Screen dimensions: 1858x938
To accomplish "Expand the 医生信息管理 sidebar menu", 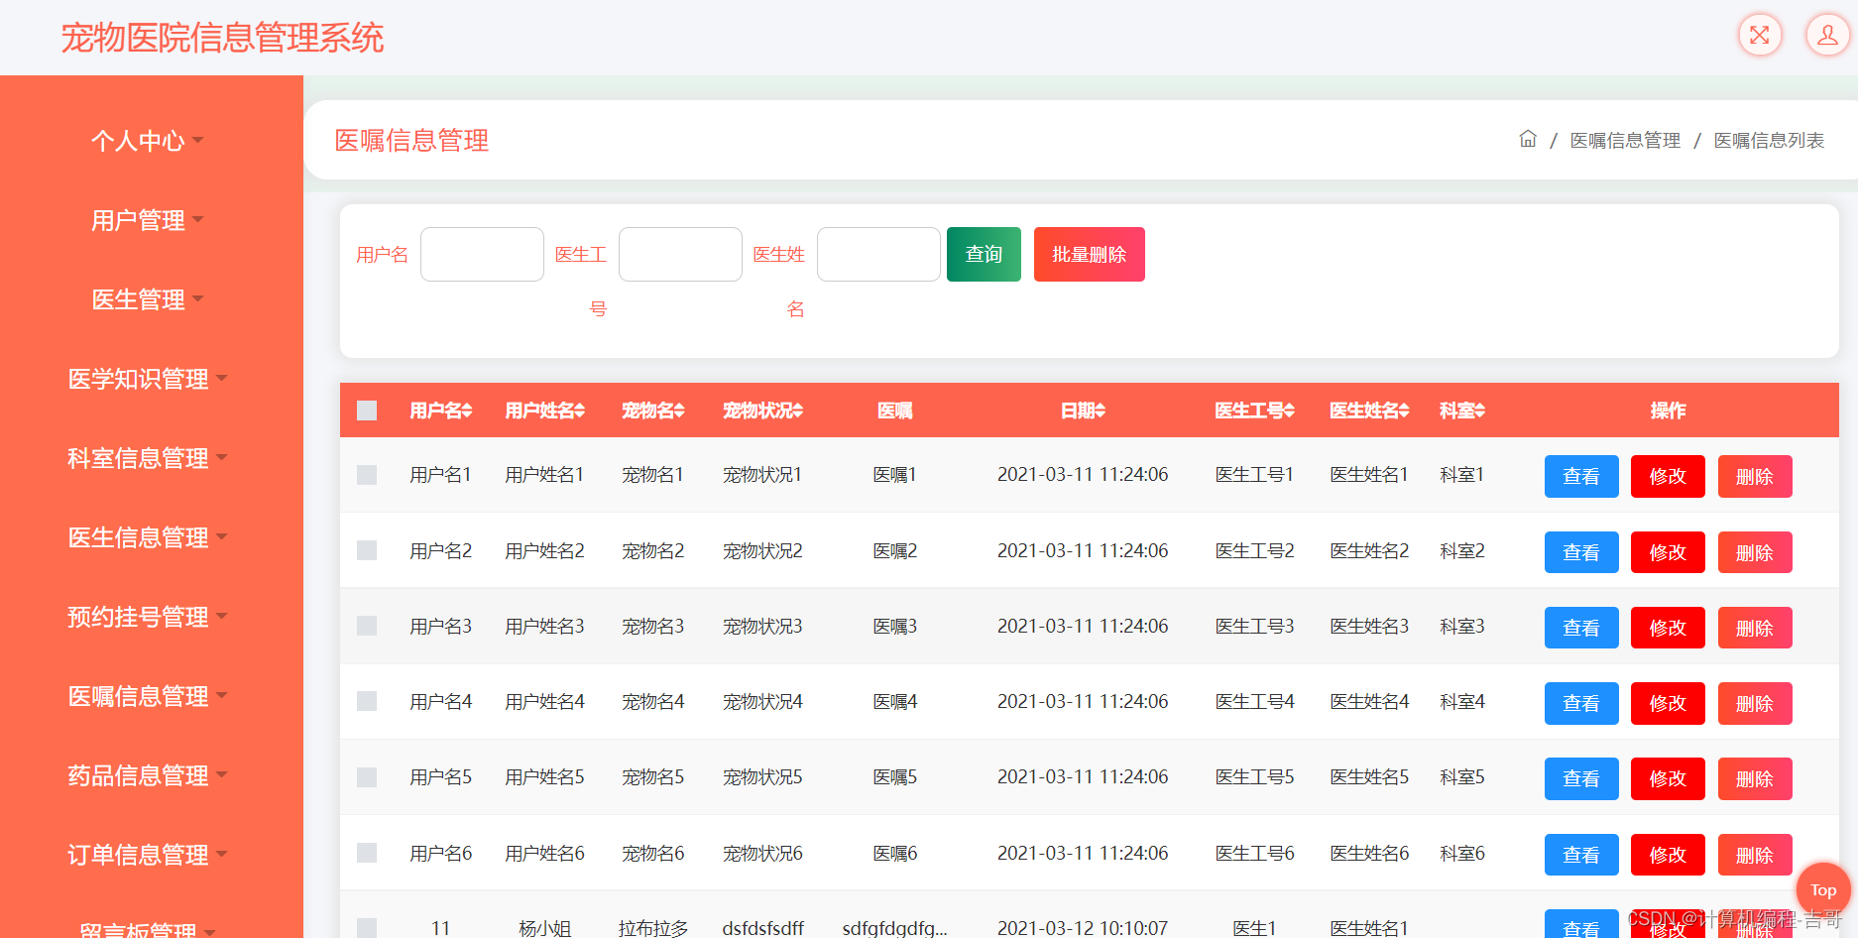I will coord(147,537).
